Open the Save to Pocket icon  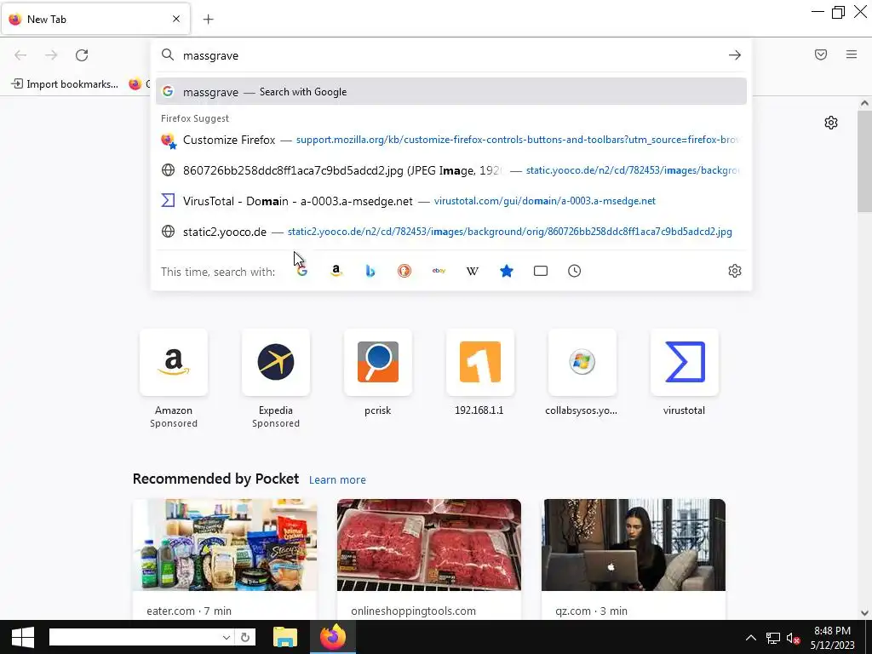pos(821,54)
